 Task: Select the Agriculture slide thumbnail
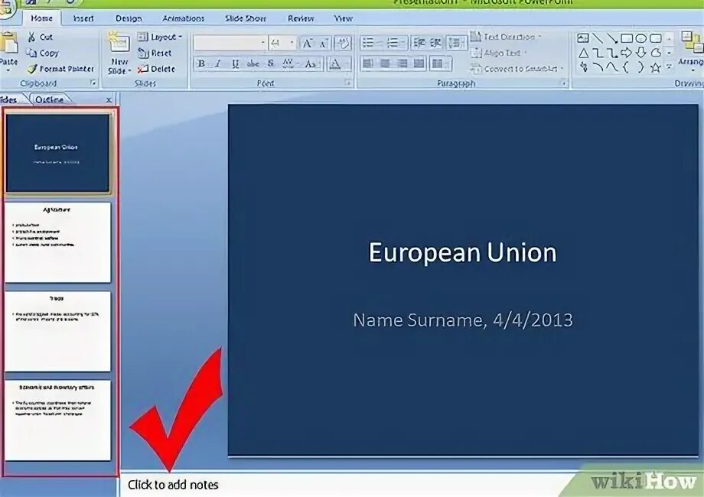57,242
